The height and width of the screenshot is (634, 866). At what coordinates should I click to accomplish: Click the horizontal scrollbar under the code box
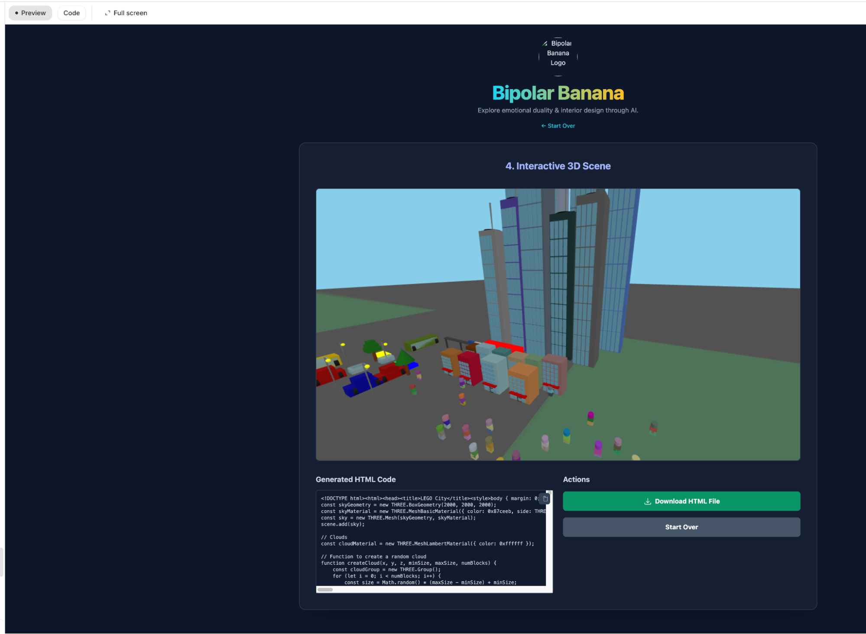(325, 589)
